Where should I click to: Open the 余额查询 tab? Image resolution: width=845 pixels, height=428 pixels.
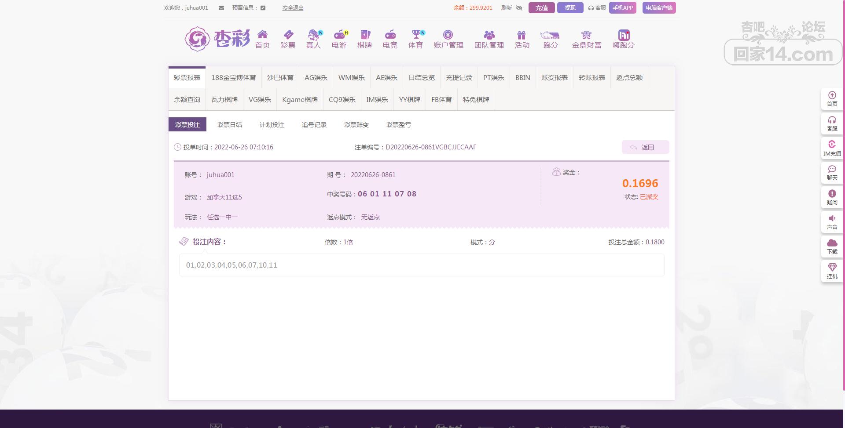tap(187, 100)
